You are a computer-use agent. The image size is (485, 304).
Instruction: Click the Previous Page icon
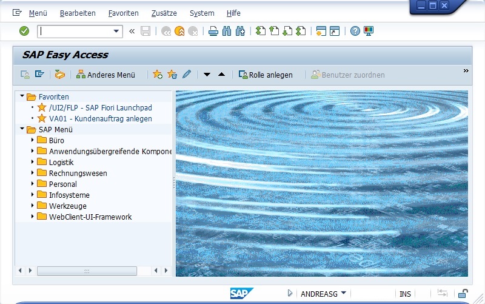pyautogui.click(x=274, y=31)
